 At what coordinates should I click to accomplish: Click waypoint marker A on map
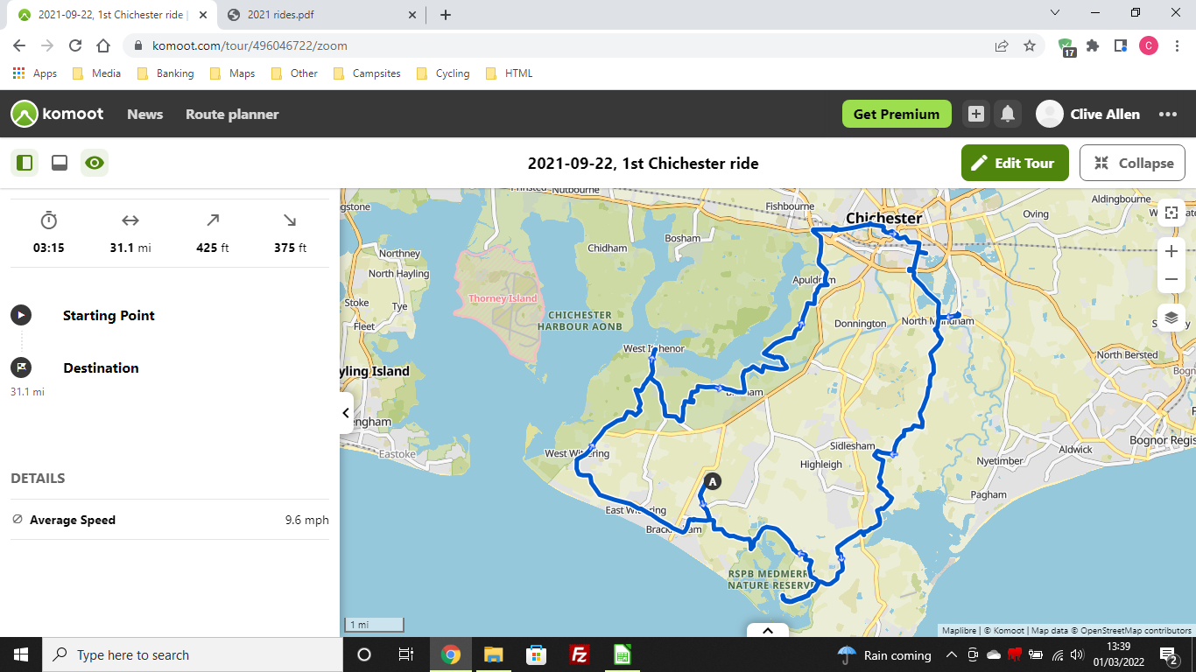[713, 481]
